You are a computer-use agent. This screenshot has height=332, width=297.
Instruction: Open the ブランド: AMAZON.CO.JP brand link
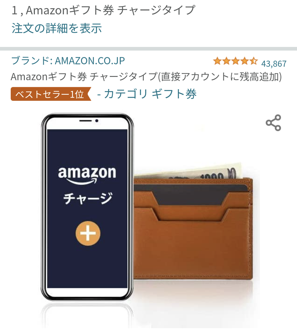(68, 60)
